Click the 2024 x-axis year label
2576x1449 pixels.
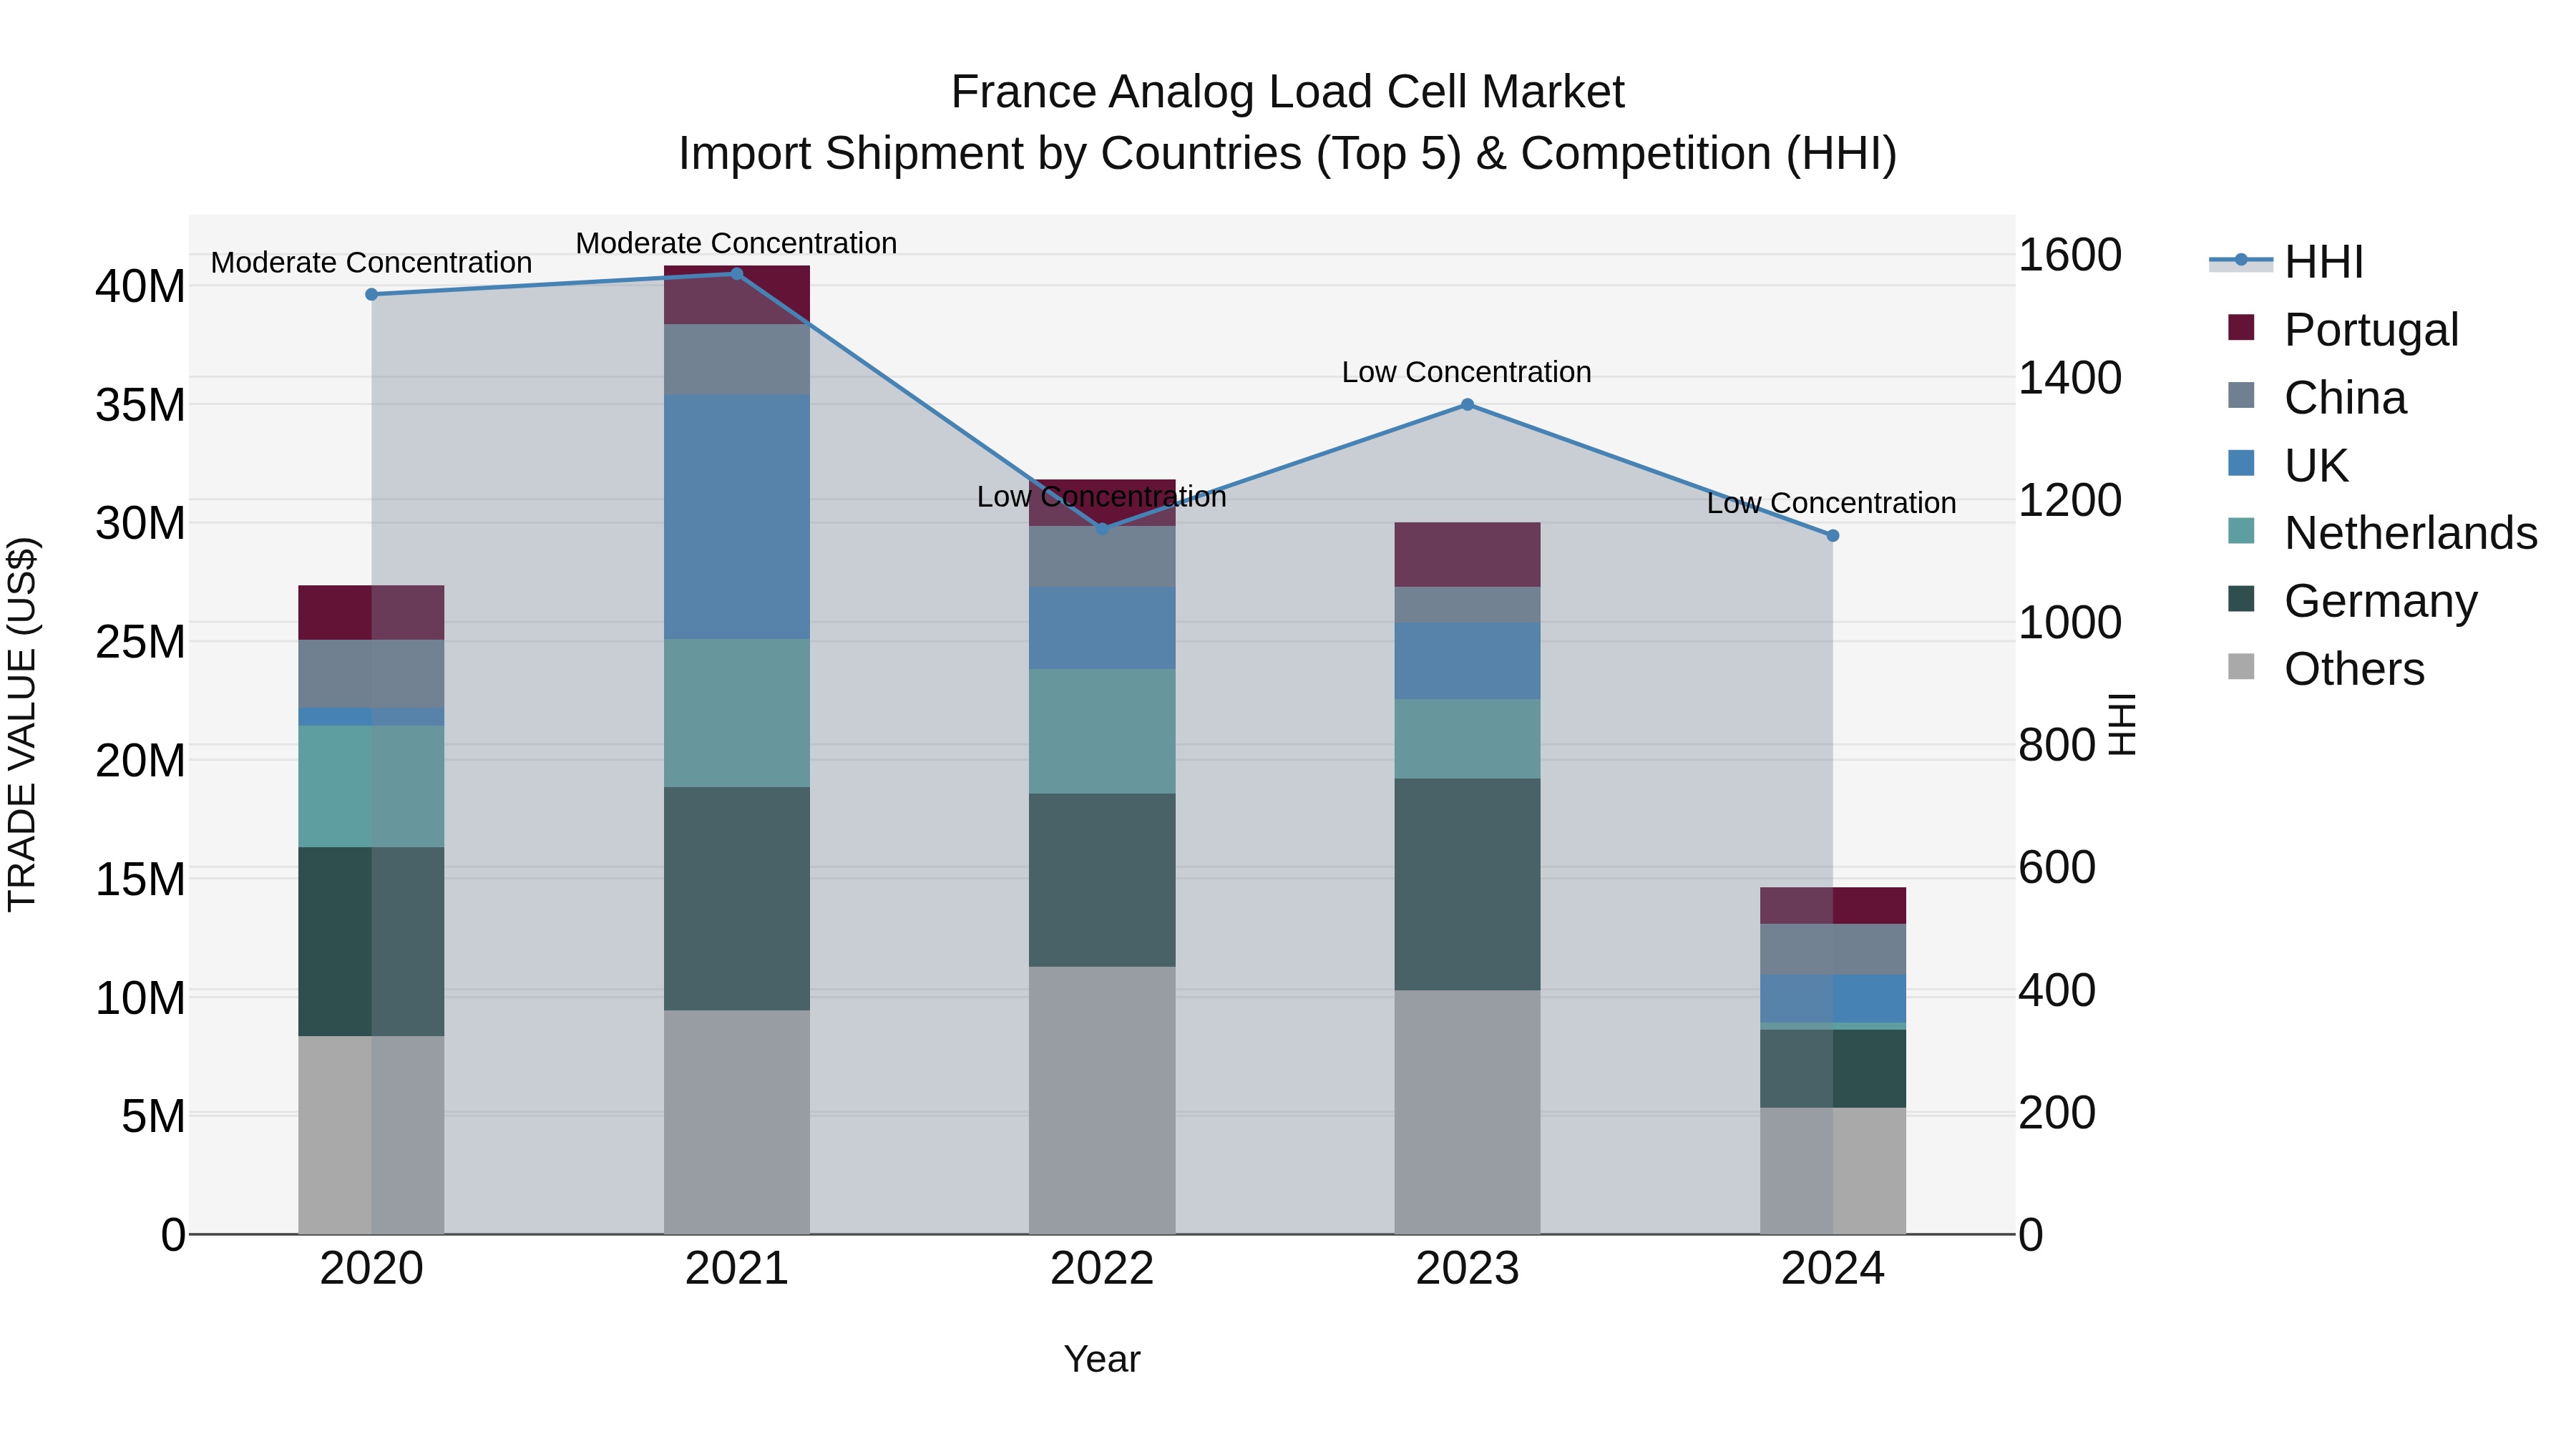point(1833,1269)
